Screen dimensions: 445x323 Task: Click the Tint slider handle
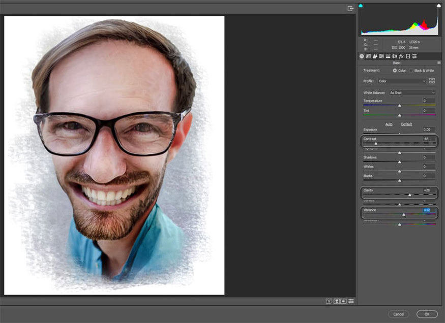click(x=400, y=115)
